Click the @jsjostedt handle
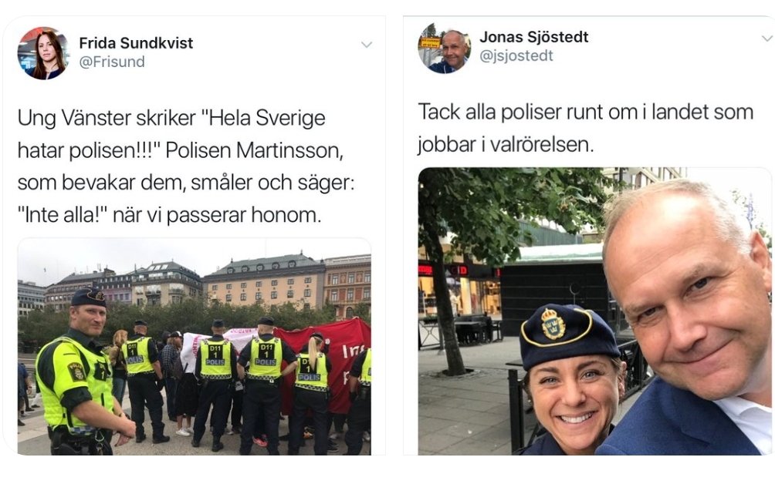The image size is (775, 484). click(516, 55)
